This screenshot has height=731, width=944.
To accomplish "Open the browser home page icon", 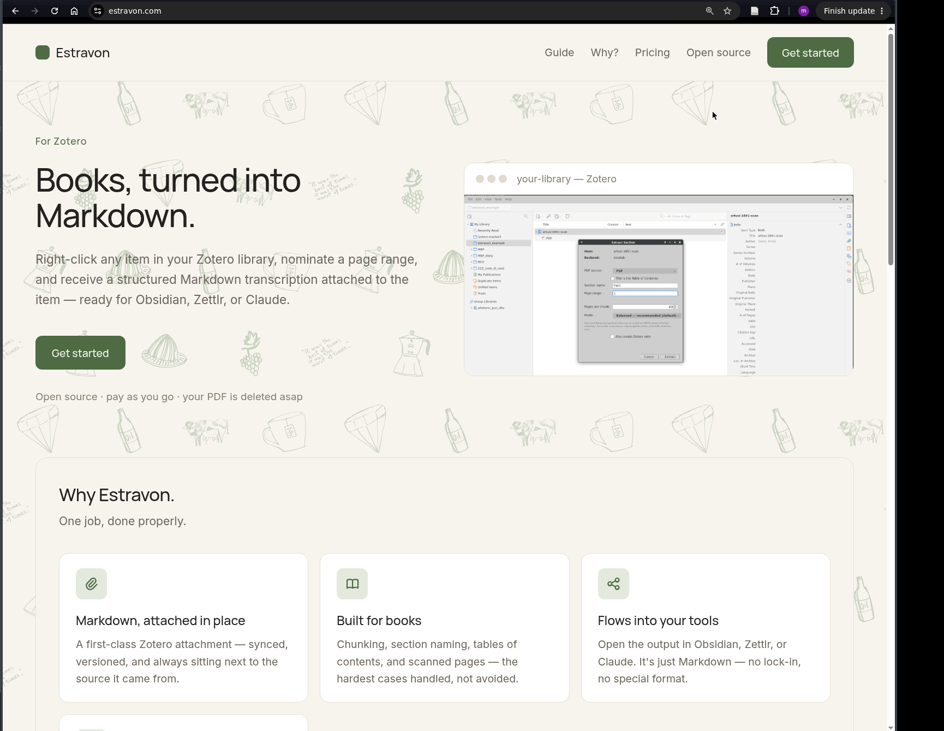I will 74,11.
